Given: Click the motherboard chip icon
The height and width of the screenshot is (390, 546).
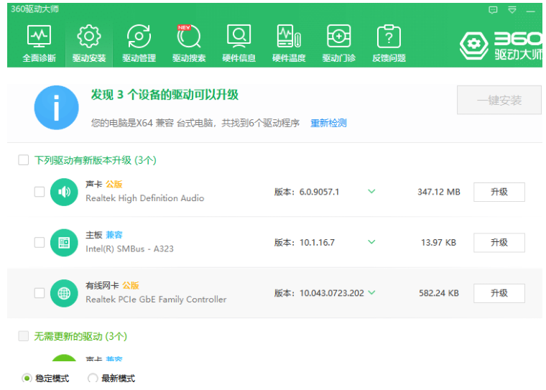Looking at the screenshot, I should coord(64,242).
